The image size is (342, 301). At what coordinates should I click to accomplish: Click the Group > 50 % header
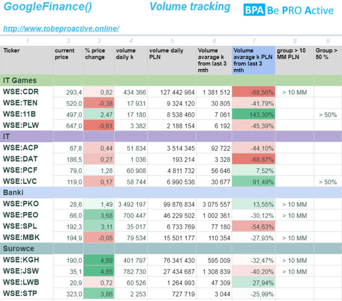click(x=328, y=60)
